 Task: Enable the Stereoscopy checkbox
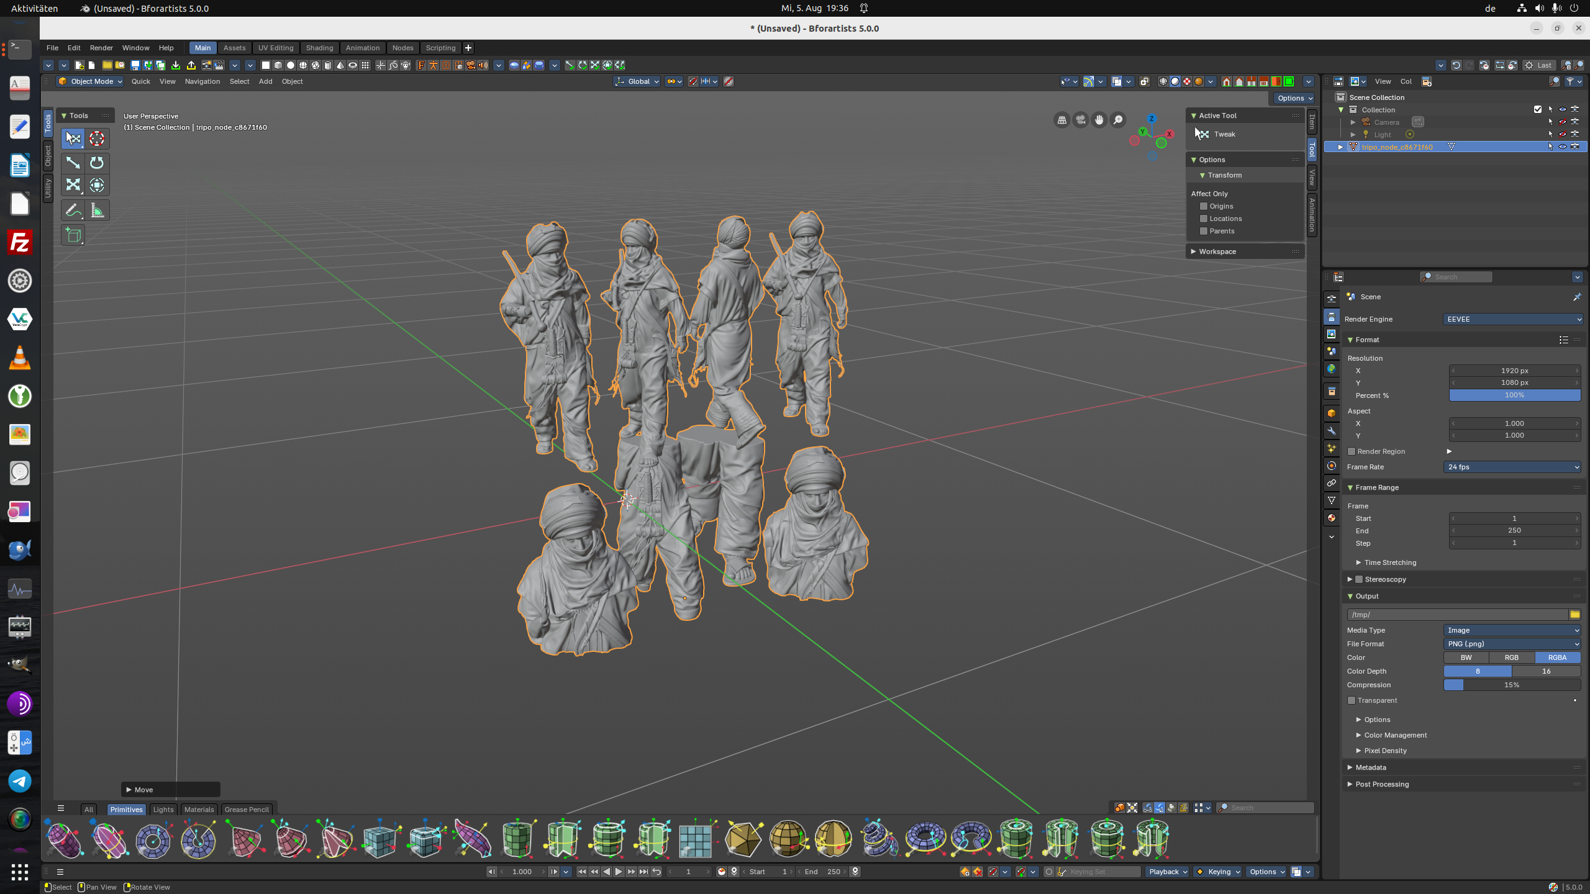[1359, 579]
